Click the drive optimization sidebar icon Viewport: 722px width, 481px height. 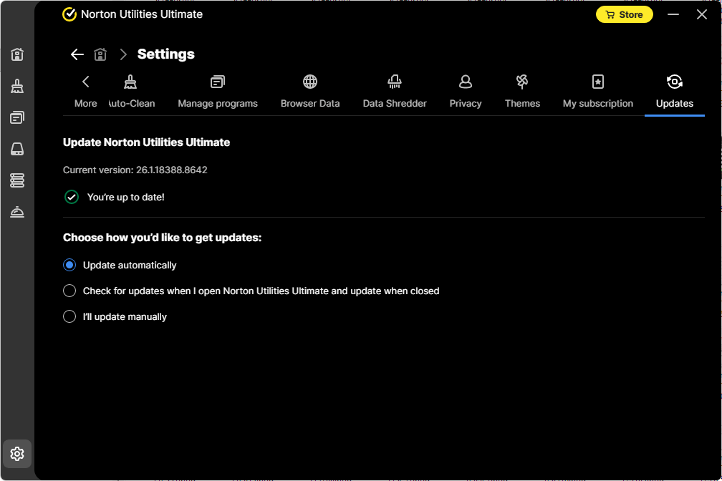[x=17, y=148]
